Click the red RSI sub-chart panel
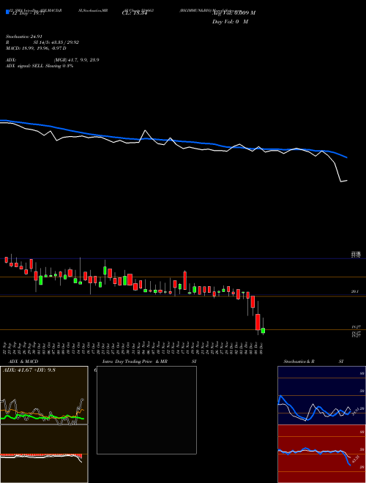This screenshot has height=483, width=366. 321,454
